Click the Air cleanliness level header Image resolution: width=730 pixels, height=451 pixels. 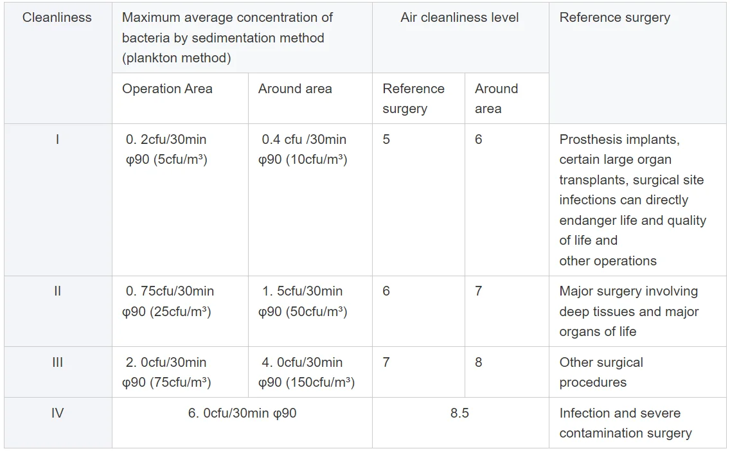pos(459,18)
